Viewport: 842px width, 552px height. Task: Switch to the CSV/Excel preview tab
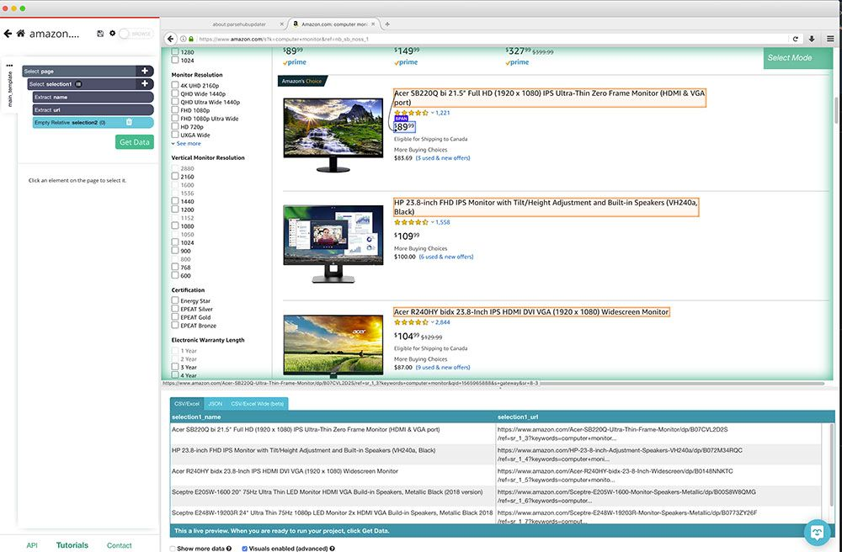click(x=187, y=403)
